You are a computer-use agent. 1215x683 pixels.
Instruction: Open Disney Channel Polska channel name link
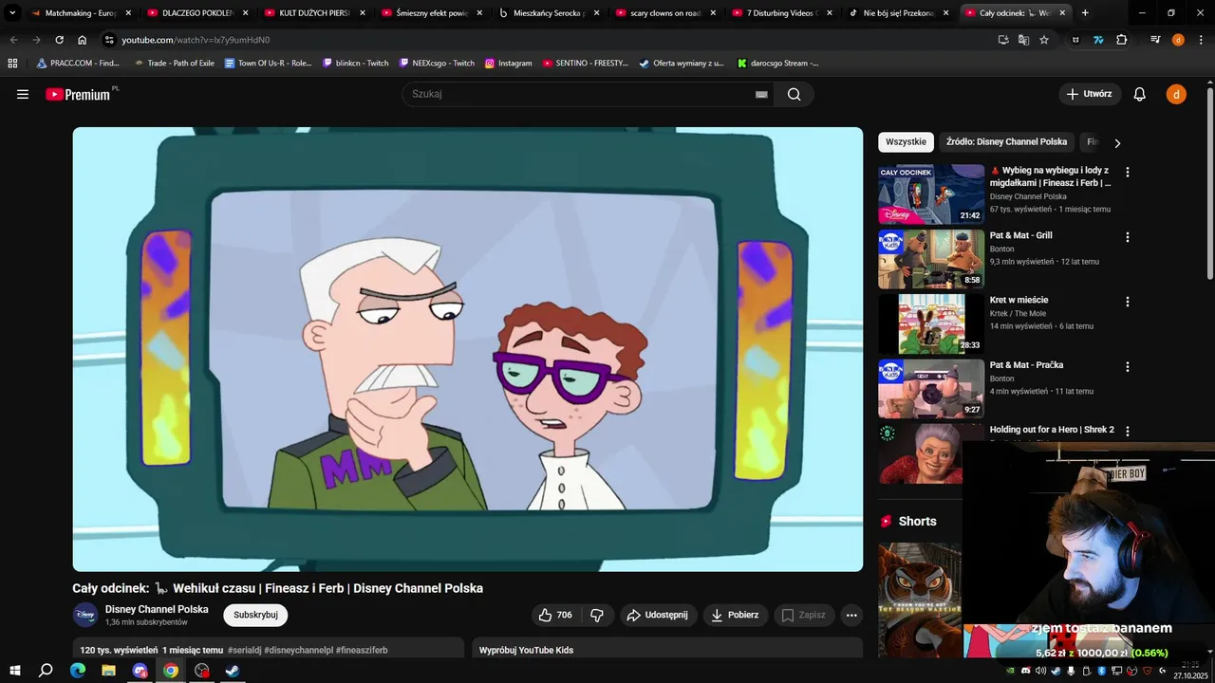157,609
